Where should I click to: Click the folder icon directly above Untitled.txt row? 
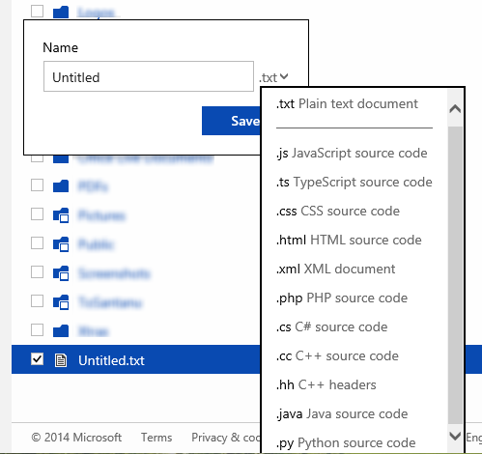click(x=61, y=330)
